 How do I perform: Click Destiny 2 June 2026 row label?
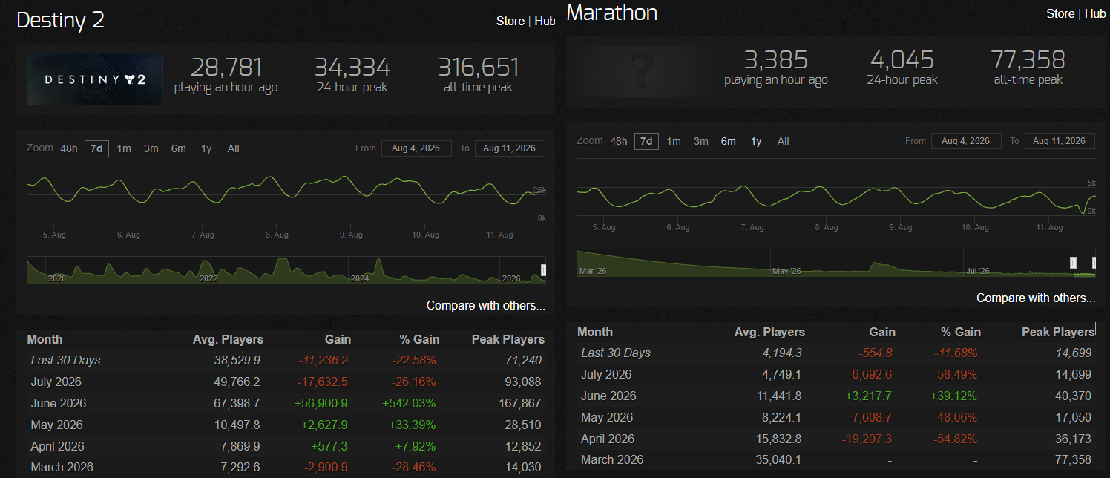tap(59, 403)
